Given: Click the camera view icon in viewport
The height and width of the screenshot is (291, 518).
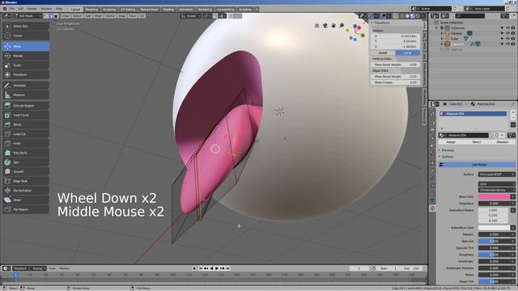Looking at the screenshot, I should click(325, 25).
